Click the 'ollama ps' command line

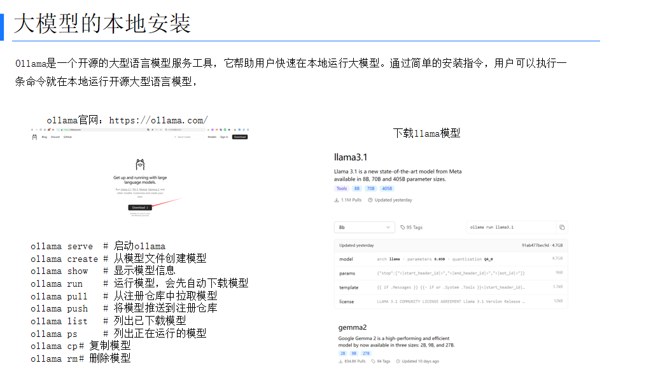pos(118,334)
